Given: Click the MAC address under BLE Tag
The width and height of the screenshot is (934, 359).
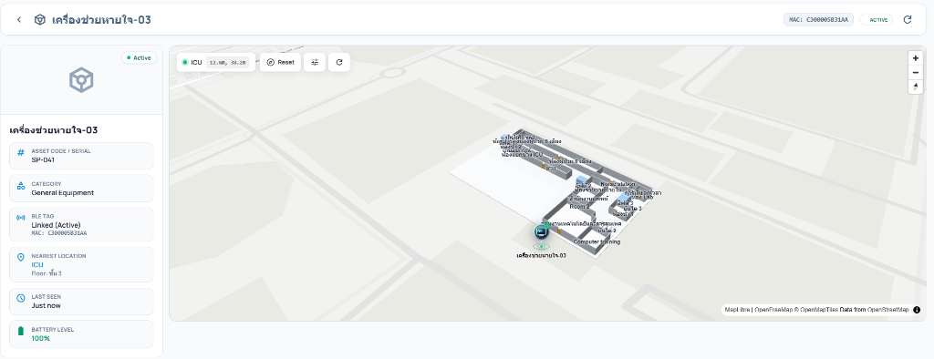Looking at the screenshot, I should (59, 232).
